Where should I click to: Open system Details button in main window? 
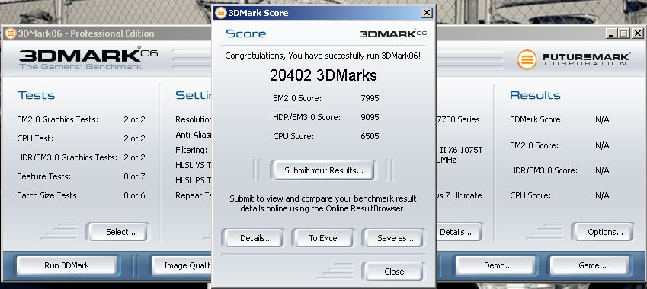[459, 232]
